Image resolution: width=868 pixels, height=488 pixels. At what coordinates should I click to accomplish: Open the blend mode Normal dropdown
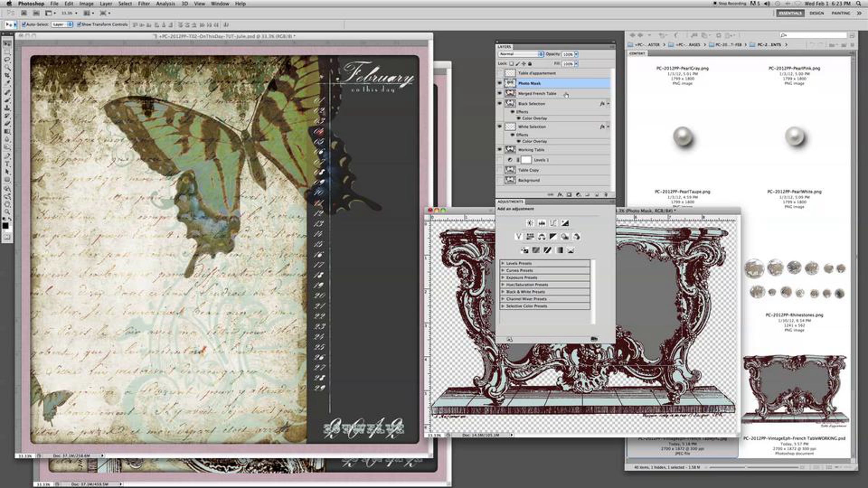[x=521, y=54]
